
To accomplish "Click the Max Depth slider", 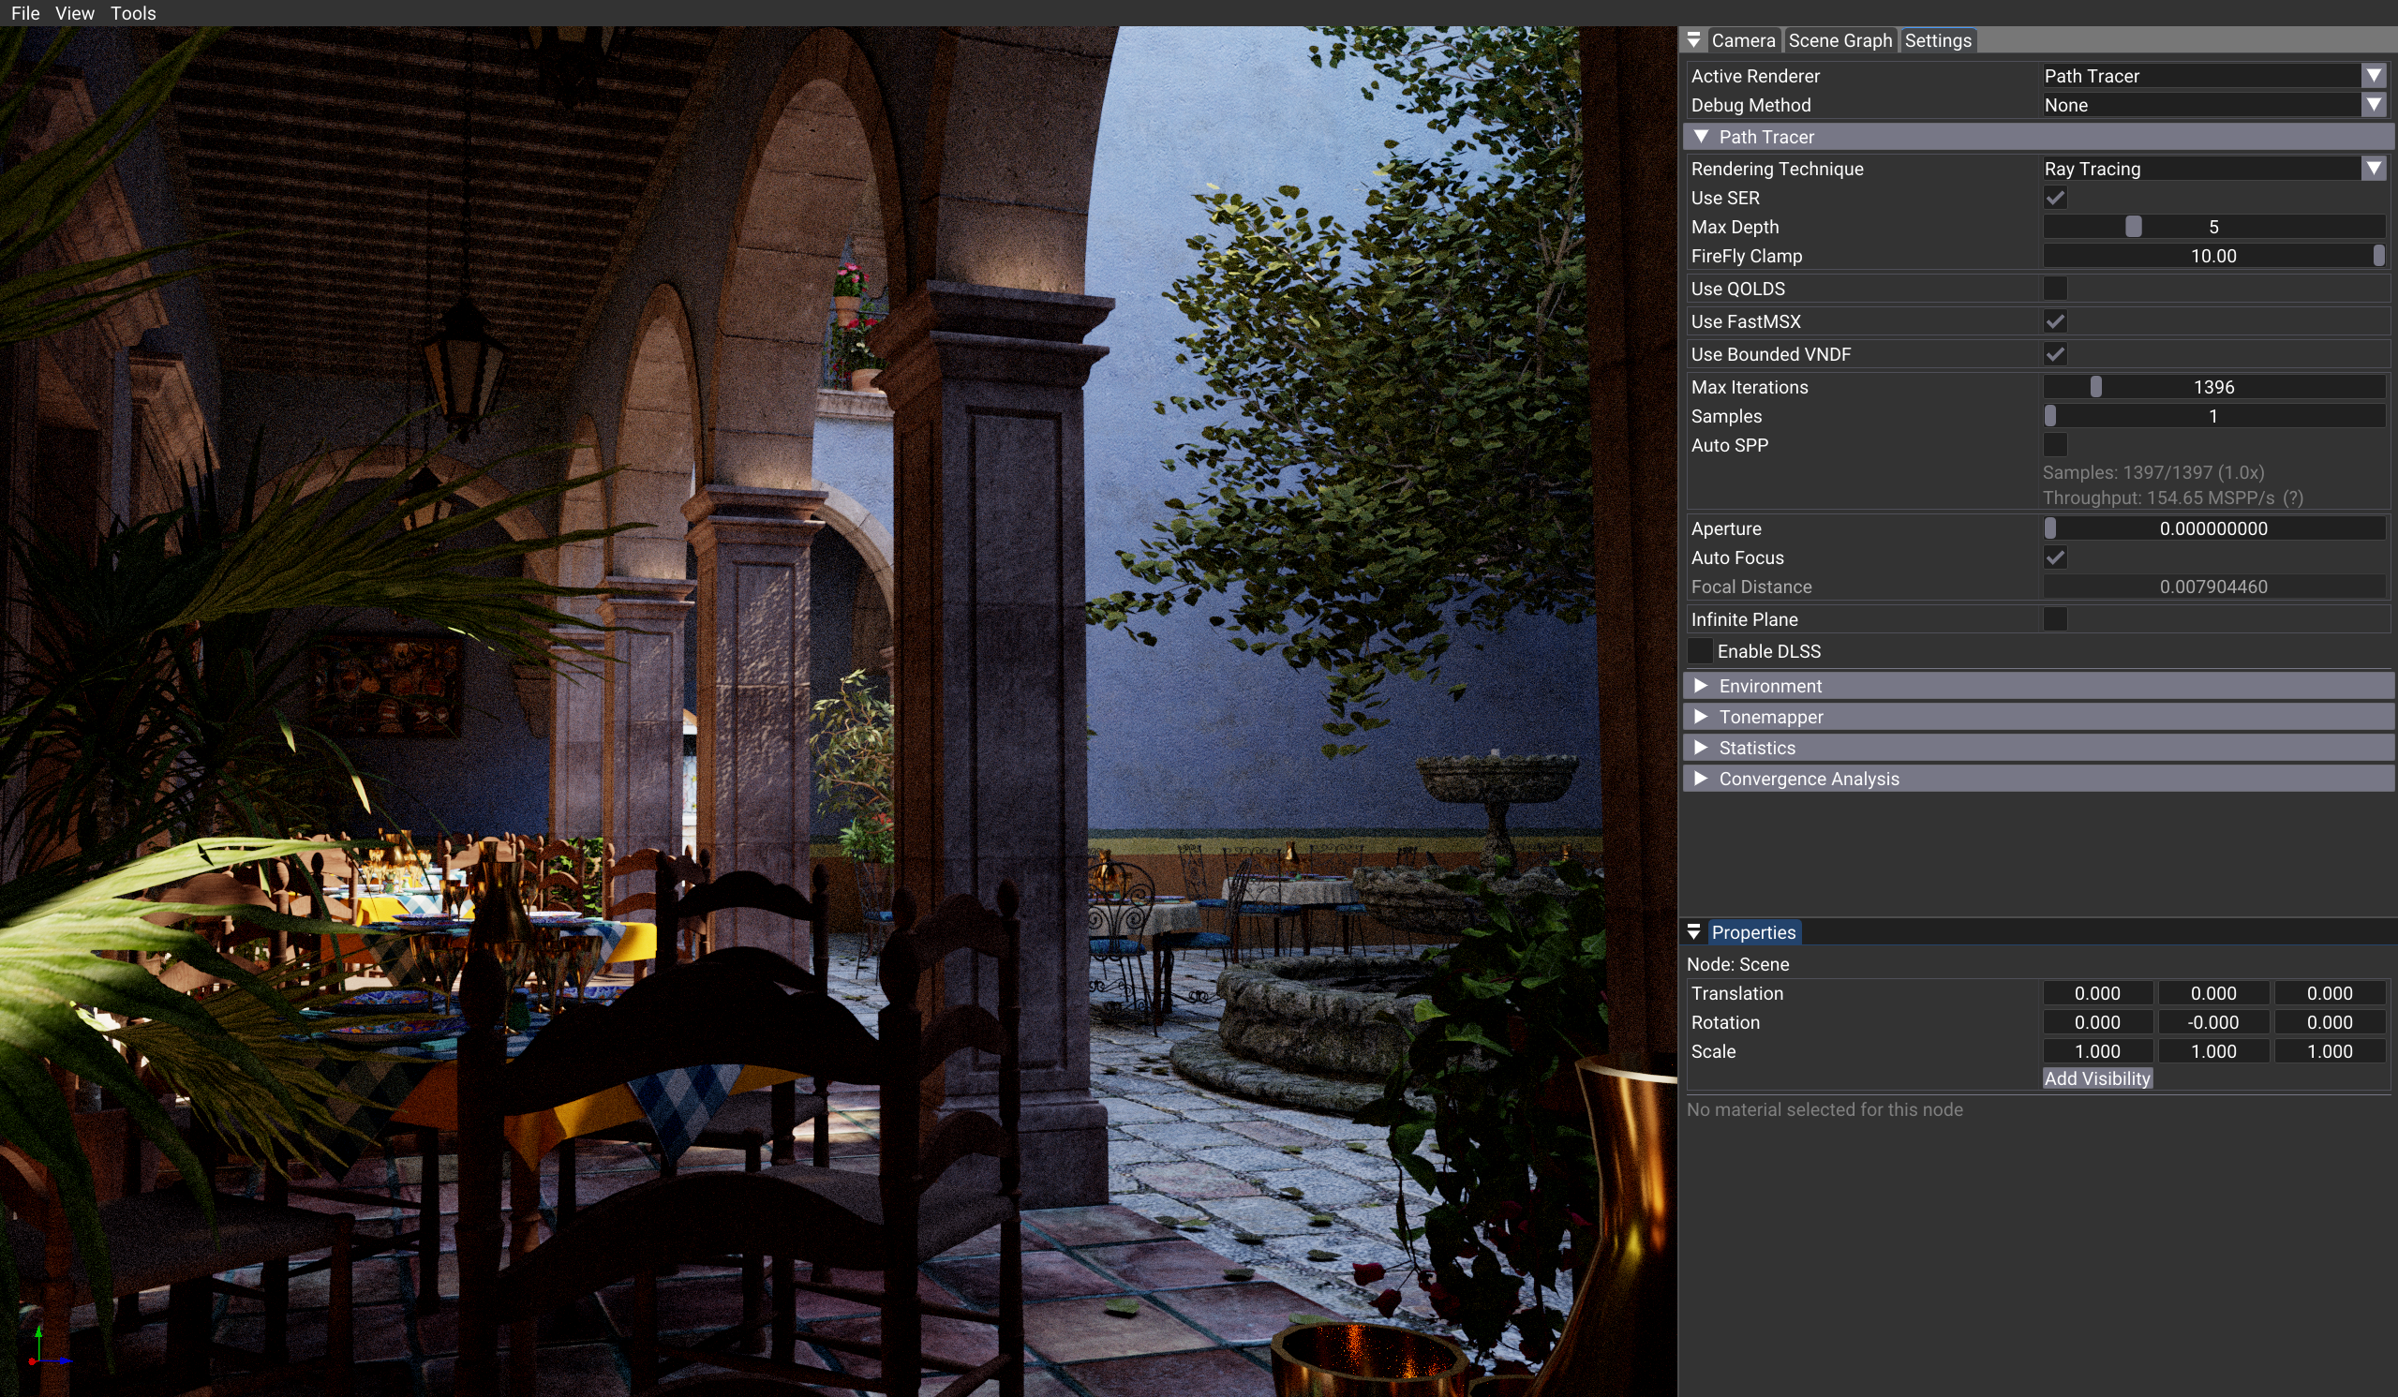I will point(2212,227).
